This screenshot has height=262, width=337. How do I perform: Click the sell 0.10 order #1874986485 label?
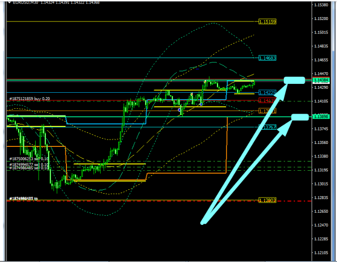29,168
